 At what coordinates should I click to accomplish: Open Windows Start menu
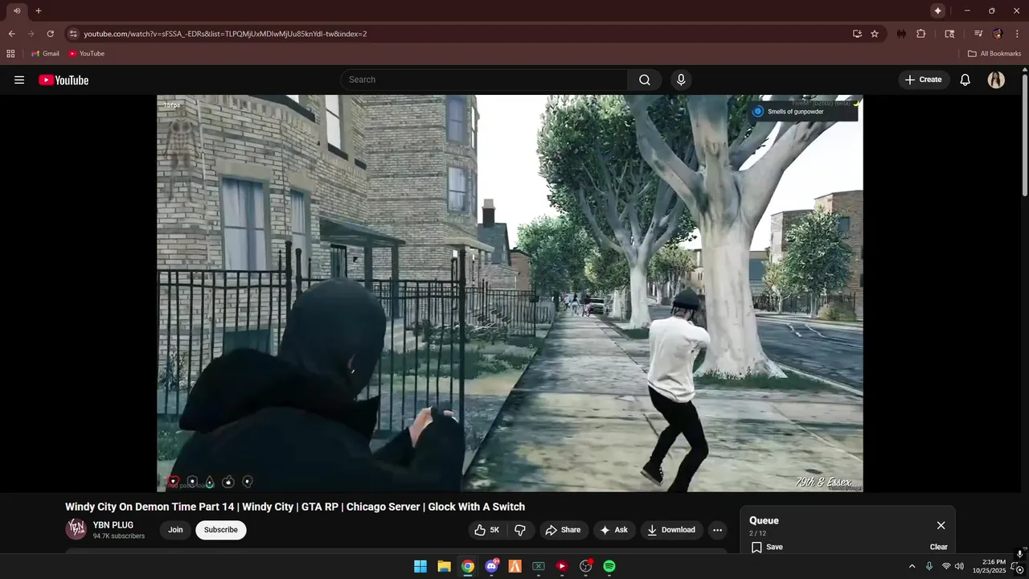[x=420, y=566]
